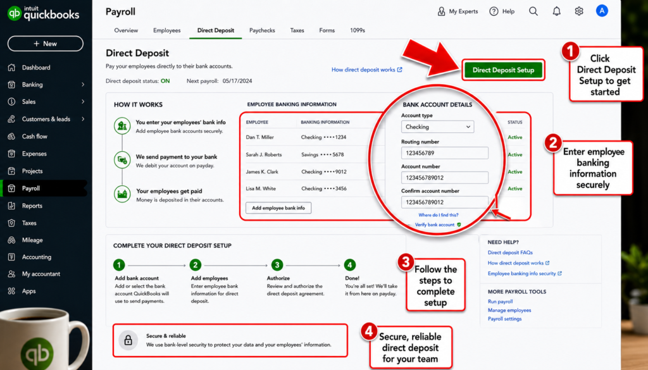Image resolution: width=648 pixels, height=370 pixels.
Task: Open the settings gear icon
Action: click(x=579, y=11)
